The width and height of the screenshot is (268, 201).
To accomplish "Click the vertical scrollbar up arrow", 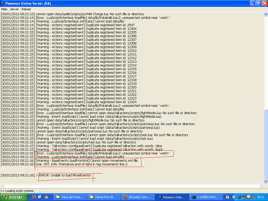I will [x=266, y=14].
